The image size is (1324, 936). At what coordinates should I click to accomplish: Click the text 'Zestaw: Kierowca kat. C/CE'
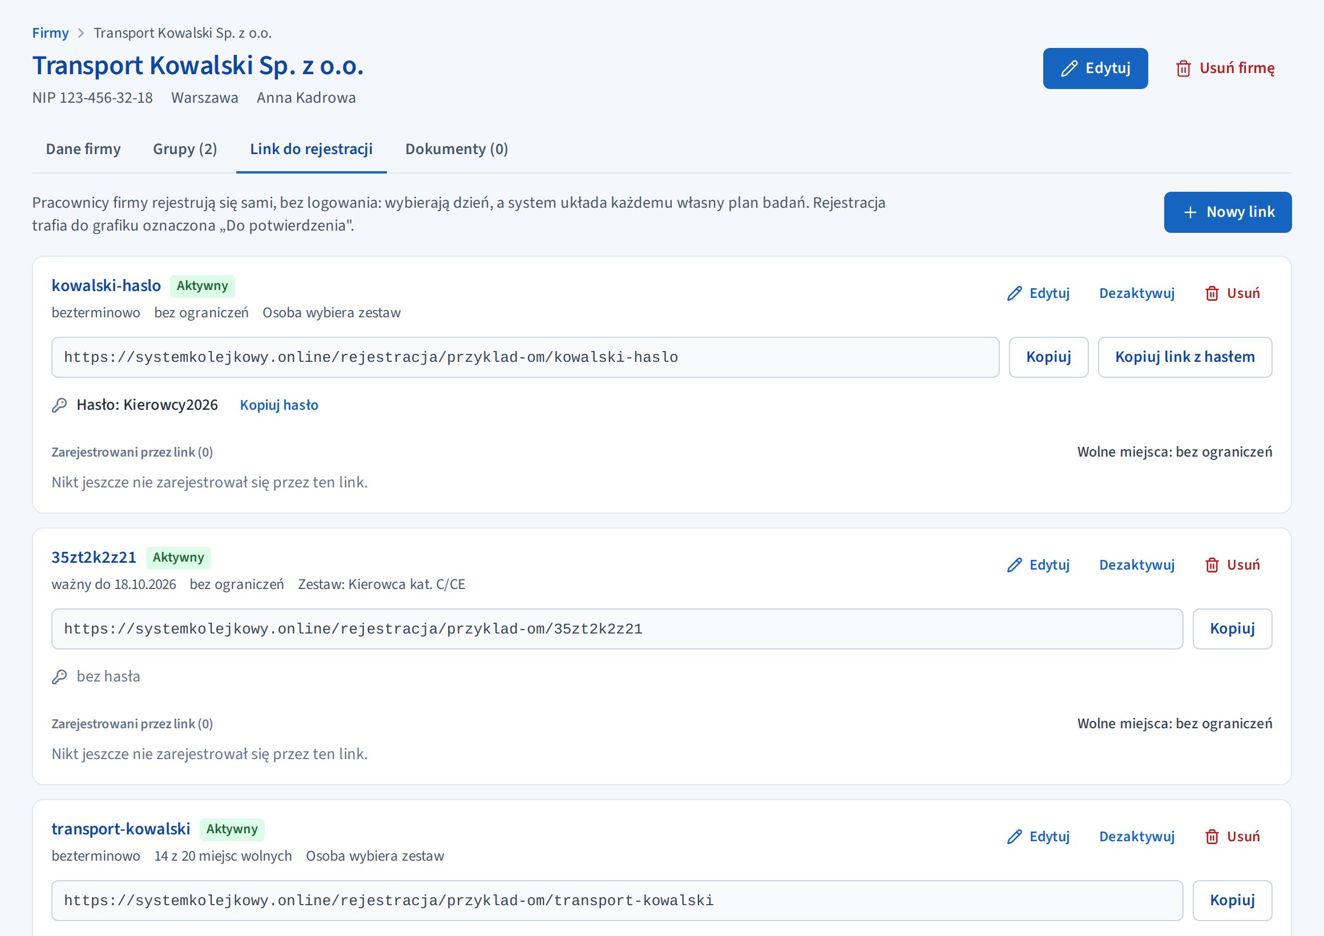click(382, 585)
